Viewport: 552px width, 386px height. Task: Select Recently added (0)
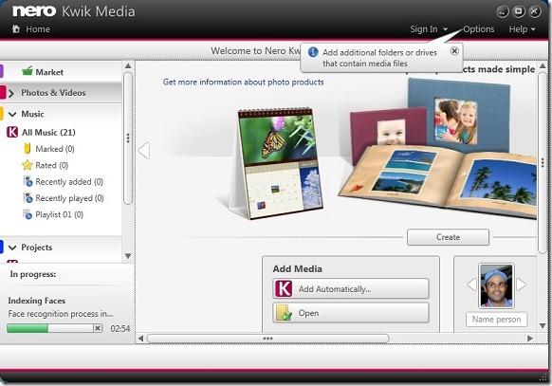69,182
